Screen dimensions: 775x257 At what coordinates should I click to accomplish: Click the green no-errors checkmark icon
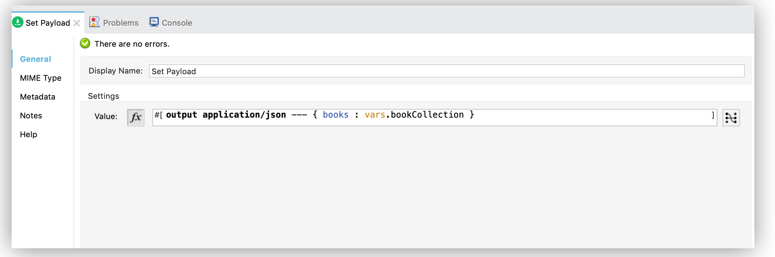[x=85, y=43]
